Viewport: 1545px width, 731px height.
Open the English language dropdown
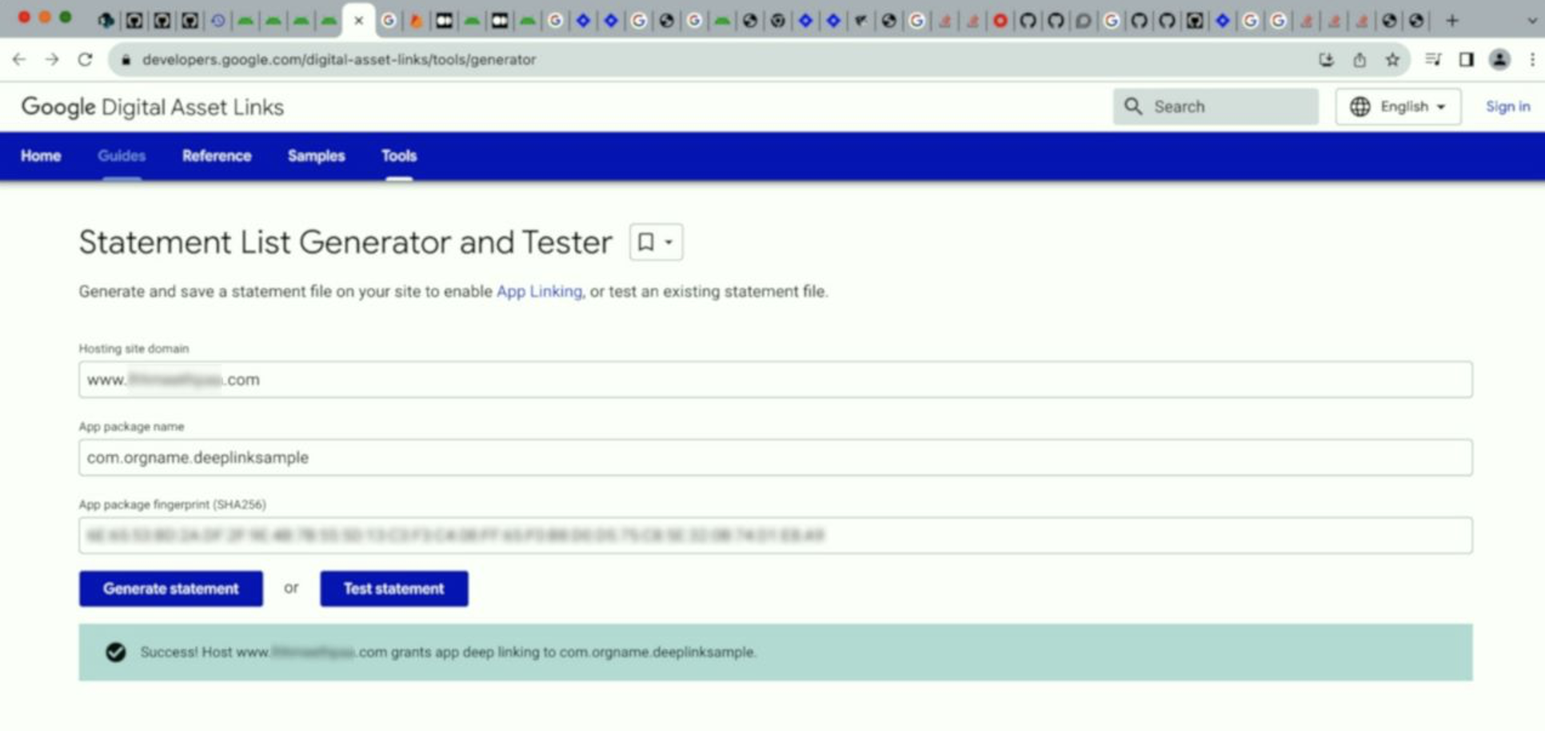[x=1398, y=106]
